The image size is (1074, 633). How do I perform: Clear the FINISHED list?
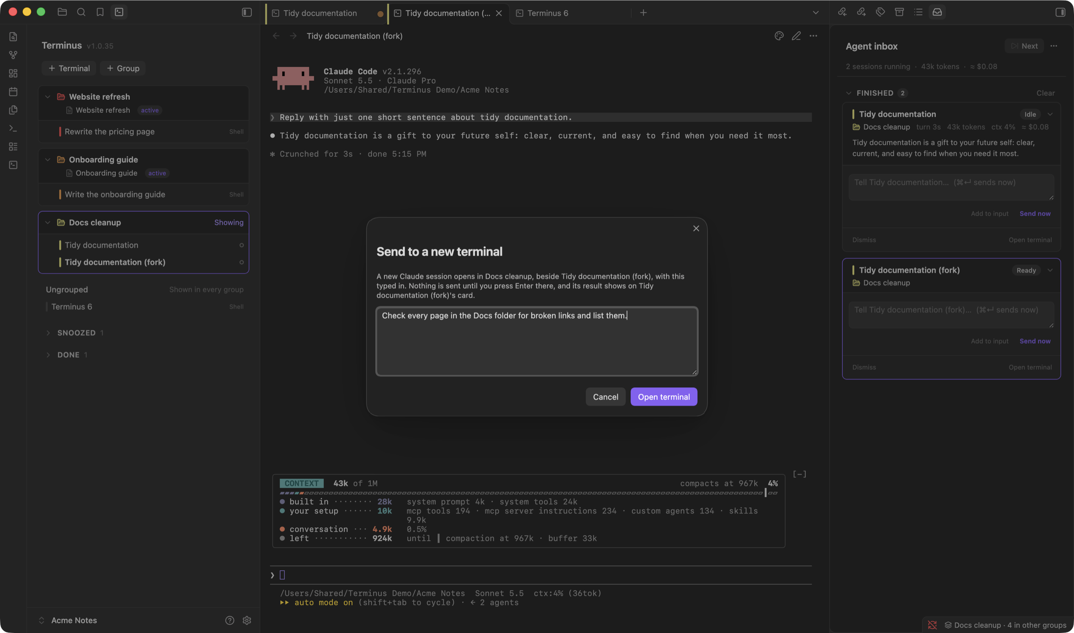pos(1045,93)
